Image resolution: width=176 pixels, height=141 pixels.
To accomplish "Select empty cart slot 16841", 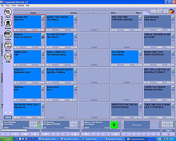I will point(94,23).
